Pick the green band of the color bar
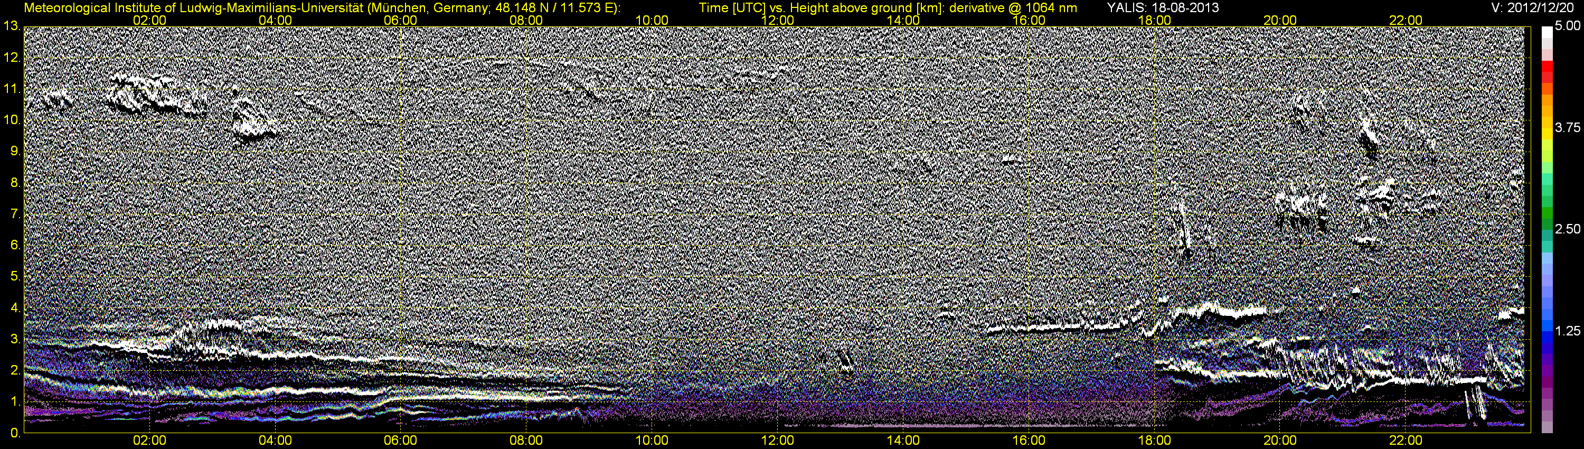The width and height of the screenshot is (1584, 449). point(1547,212)
